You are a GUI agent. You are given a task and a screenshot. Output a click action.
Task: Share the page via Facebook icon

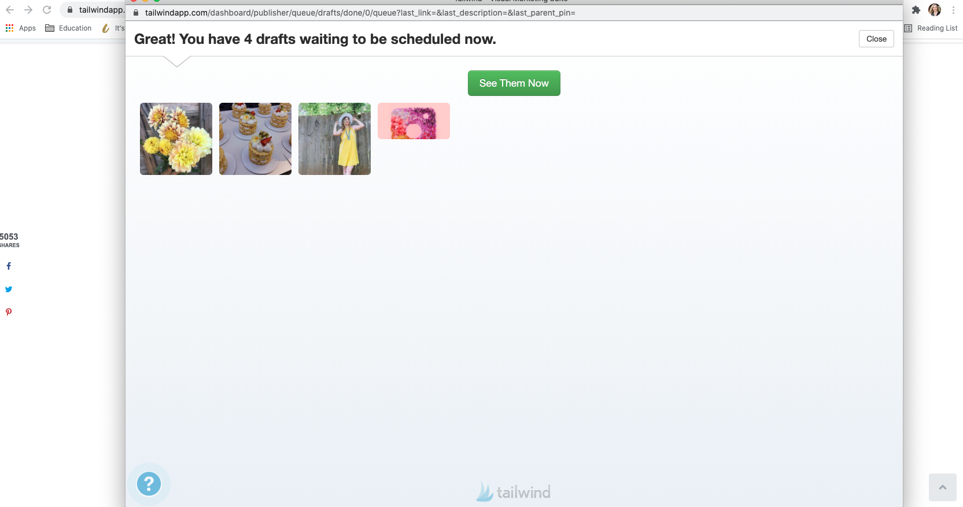[x=9, y=266]
